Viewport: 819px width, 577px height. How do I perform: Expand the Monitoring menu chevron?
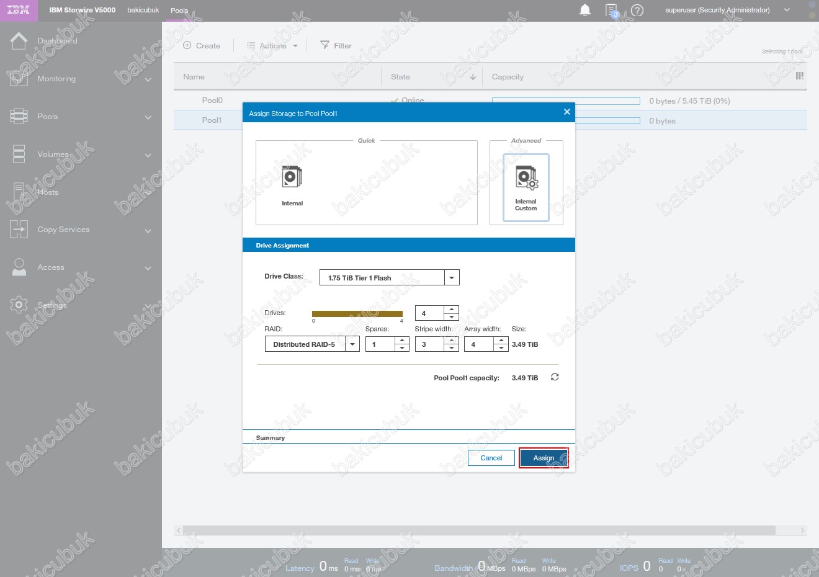pyautogui.click(x=148, y=79)
